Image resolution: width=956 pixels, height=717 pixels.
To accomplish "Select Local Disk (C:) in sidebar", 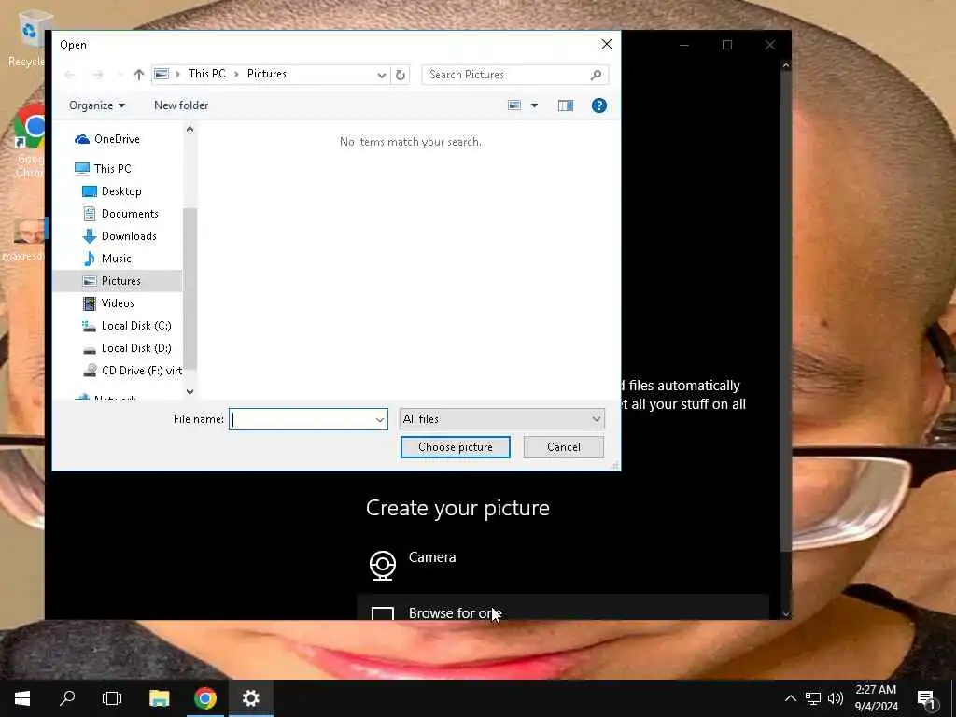I will (x=136, y=326).
